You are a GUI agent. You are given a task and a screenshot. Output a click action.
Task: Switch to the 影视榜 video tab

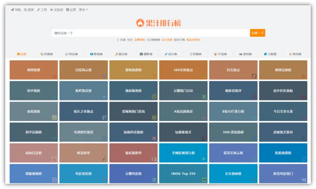[97, 54]
